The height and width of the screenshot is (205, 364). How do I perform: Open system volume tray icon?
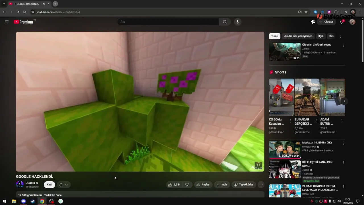coord(339,201)
